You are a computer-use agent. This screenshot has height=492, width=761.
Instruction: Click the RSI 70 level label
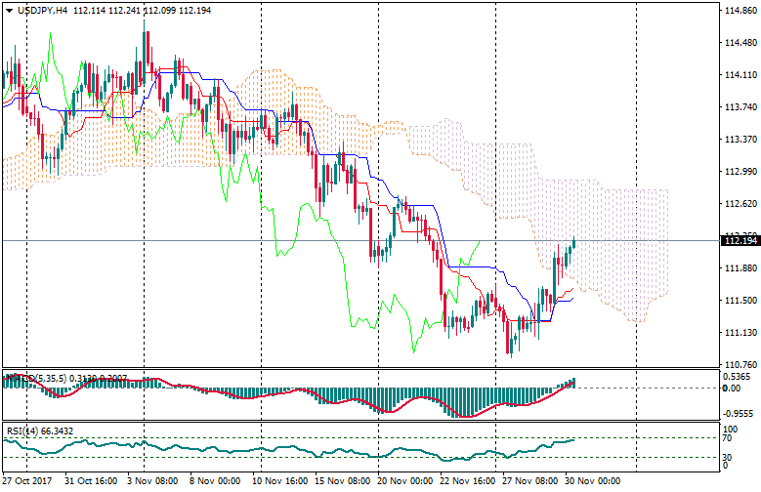pyautogui.click(x=729, y=439)
